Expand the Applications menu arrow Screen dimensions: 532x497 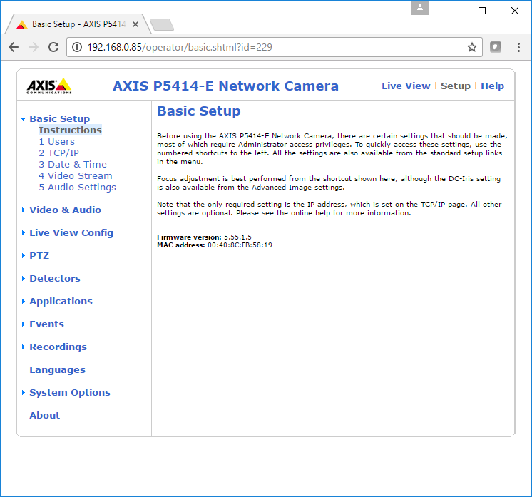coord(23,301)
